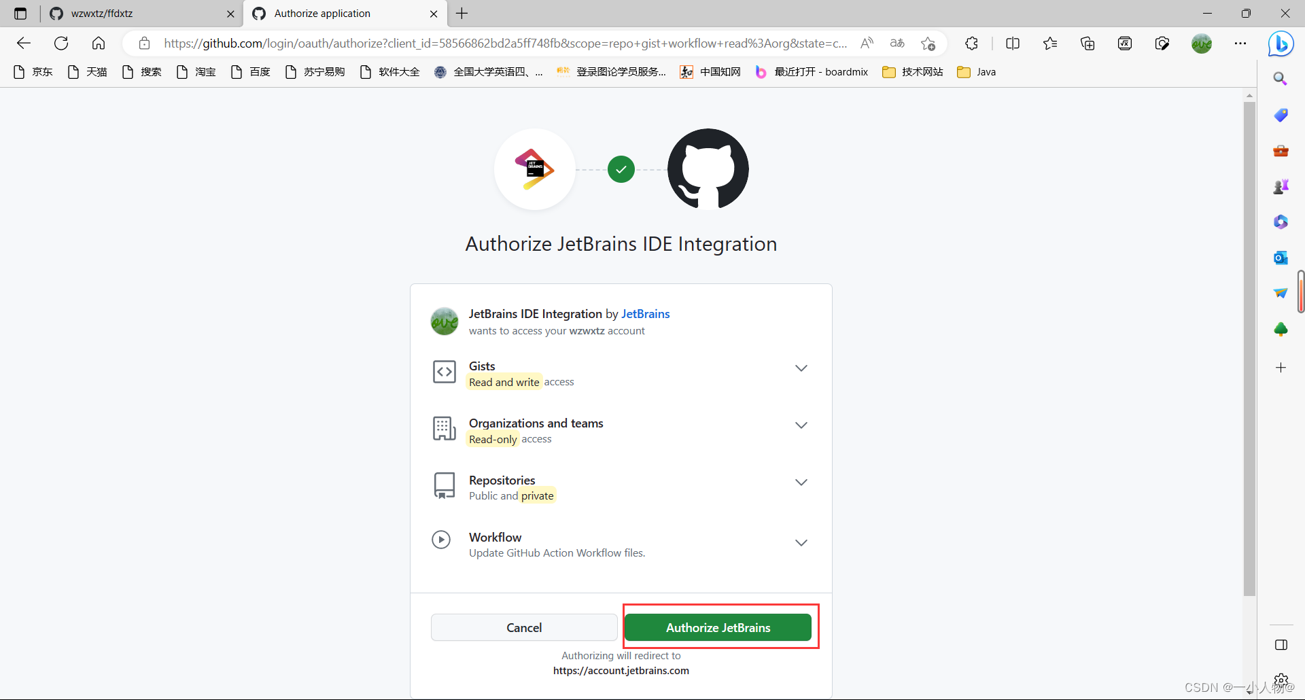The image size is (1305, 700).
Task: Click the Authorize JetBrains button
Action: coord(718,627)
